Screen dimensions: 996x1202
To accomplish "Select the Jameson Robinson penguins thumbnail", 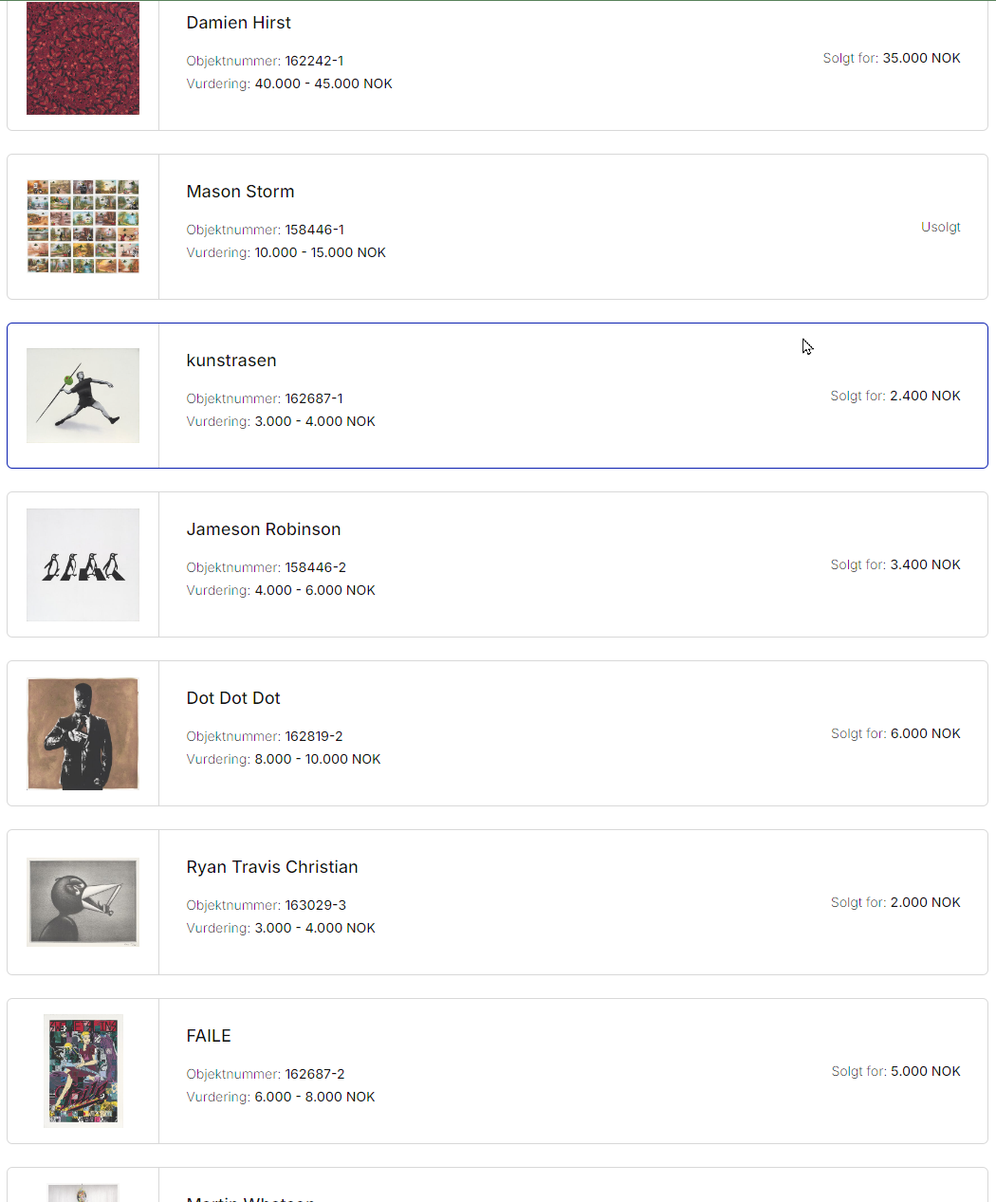I will tap(83, 564).
